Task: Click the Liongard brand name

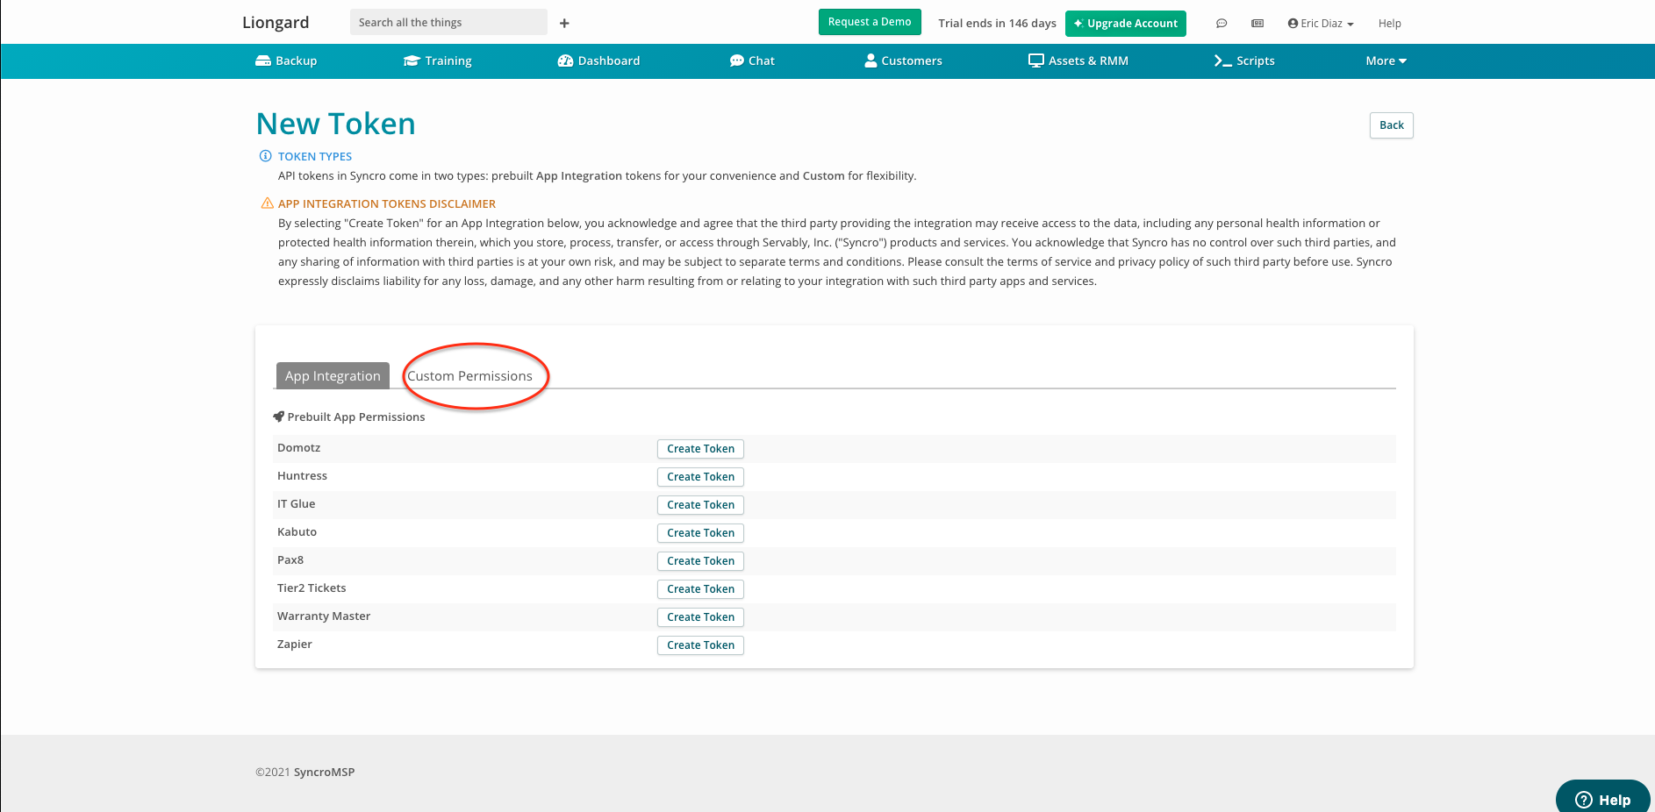Action: [276, 22]
